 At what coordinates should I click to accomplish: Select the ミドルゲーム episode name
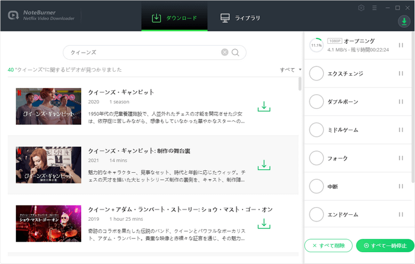[343, 130]
